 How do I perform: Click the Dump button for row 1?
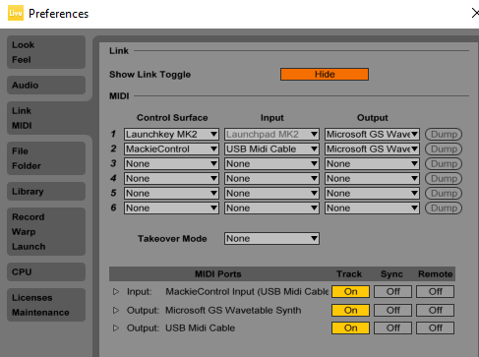click(x=444, y=134)
